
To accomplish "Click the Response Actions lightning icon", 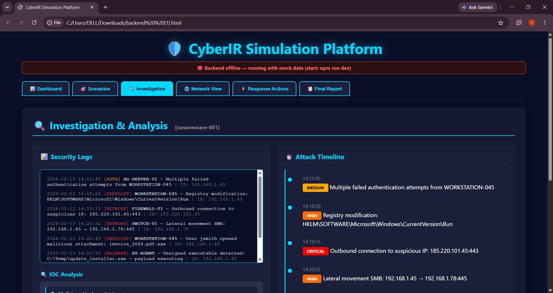I will point(243,89).
